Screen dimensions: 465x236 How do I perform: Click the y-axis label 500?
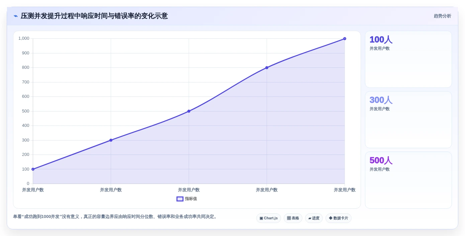(26, 111)
